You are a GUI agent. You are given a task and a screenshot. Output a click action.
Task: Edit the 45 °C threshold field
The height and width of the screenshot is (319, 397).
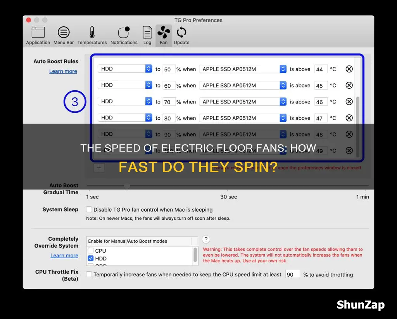click(x=321, y=86)
